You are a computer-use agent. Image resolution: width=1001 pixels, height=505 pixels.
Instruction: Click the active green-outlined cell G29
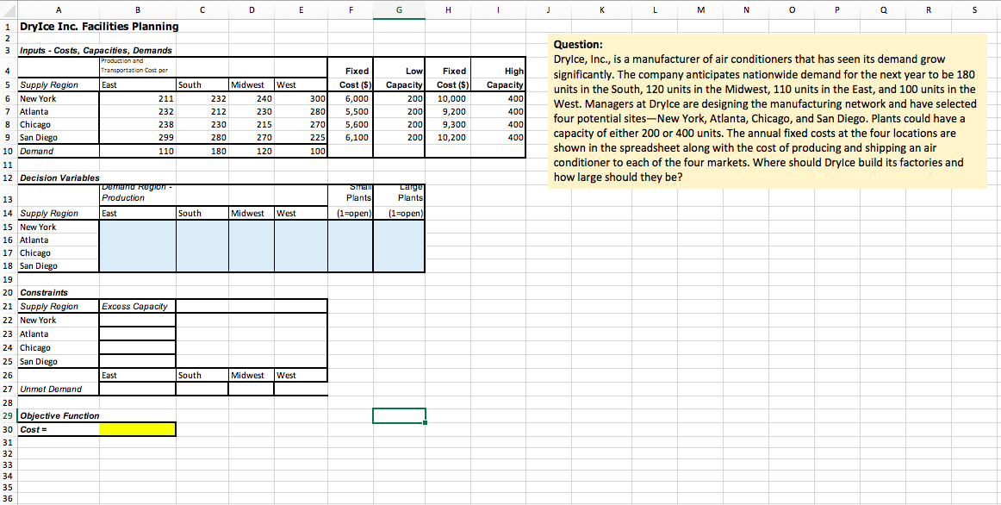[x=400, y=415]
